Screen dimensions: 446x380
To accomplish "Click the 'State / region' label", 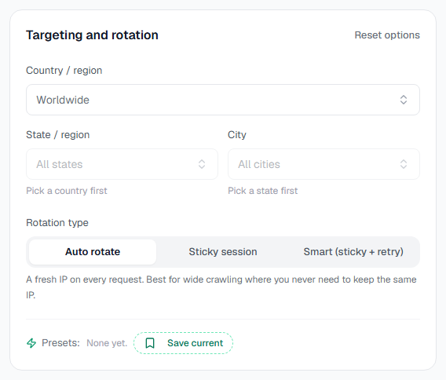I will [x=58, y=135].
